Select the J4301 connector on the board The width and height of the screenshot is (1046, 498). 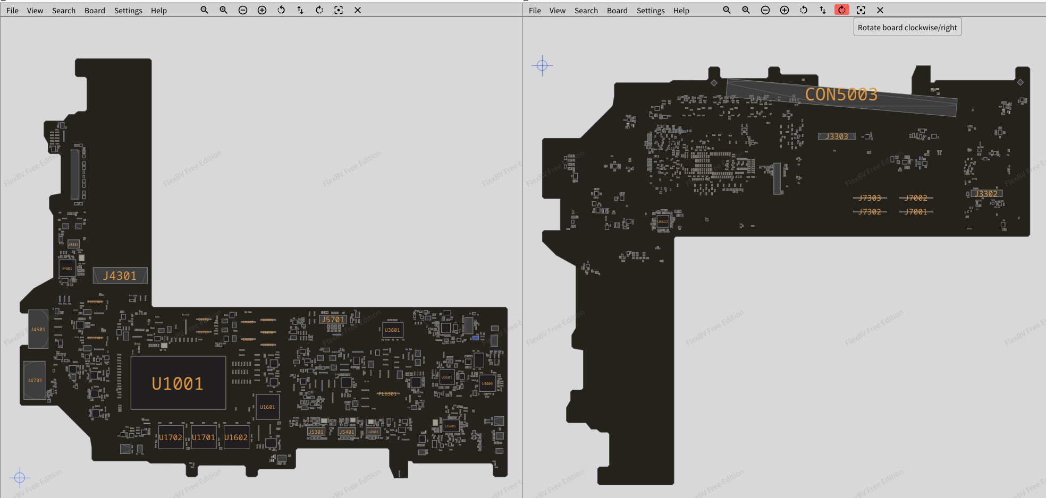(x=120, y=276)
